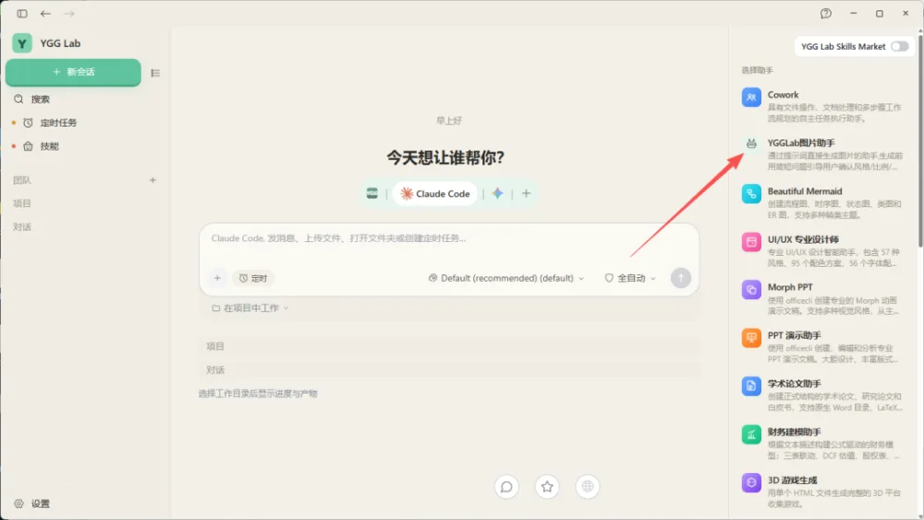Select the PPT 演示助手 assistant icon
Viewport: 924px width, 520px height.
[x=751, y=338]
